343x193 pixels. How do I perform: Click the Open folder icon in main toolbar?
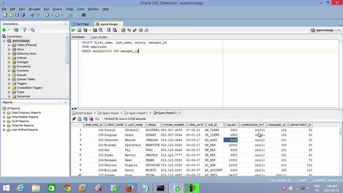click(x=11, y=15)
